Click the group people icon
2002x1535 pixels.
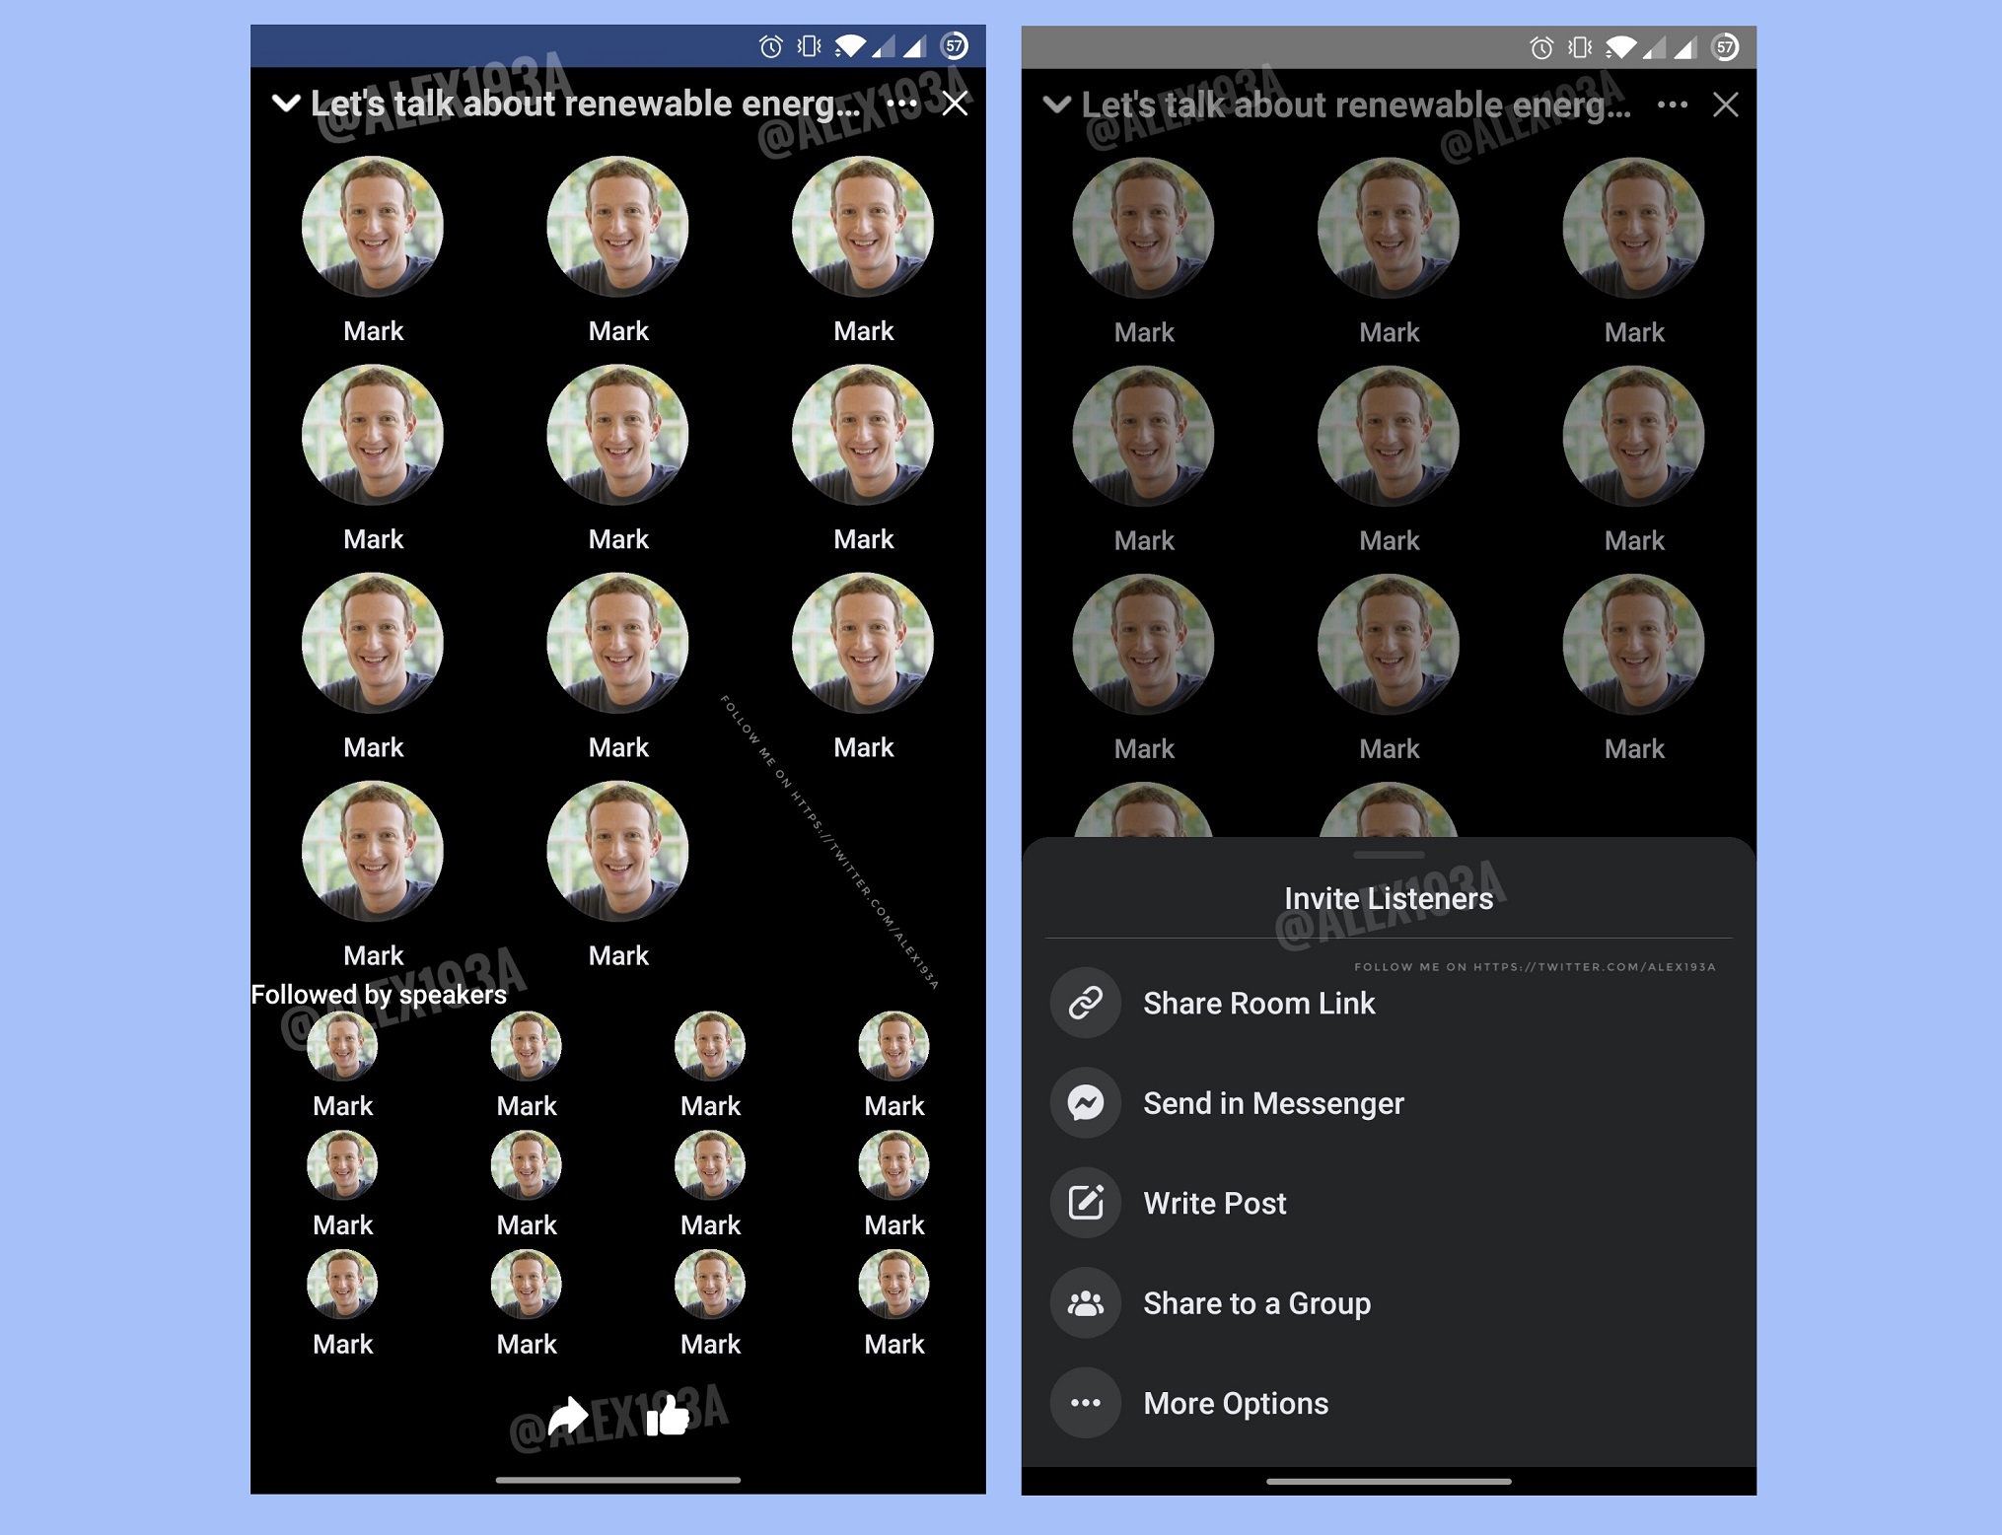click(x=1086, y=1303)
